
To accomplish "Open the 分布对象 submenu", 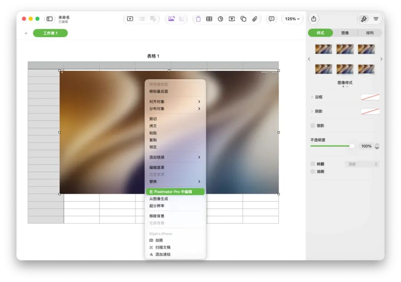I will click(175, 109).
